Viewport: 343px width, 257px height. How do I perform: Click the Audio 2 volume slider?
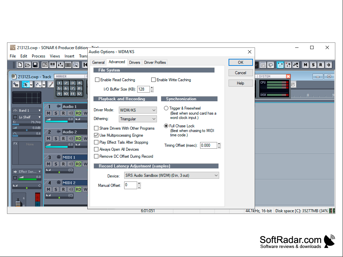(x=59, y=145)
